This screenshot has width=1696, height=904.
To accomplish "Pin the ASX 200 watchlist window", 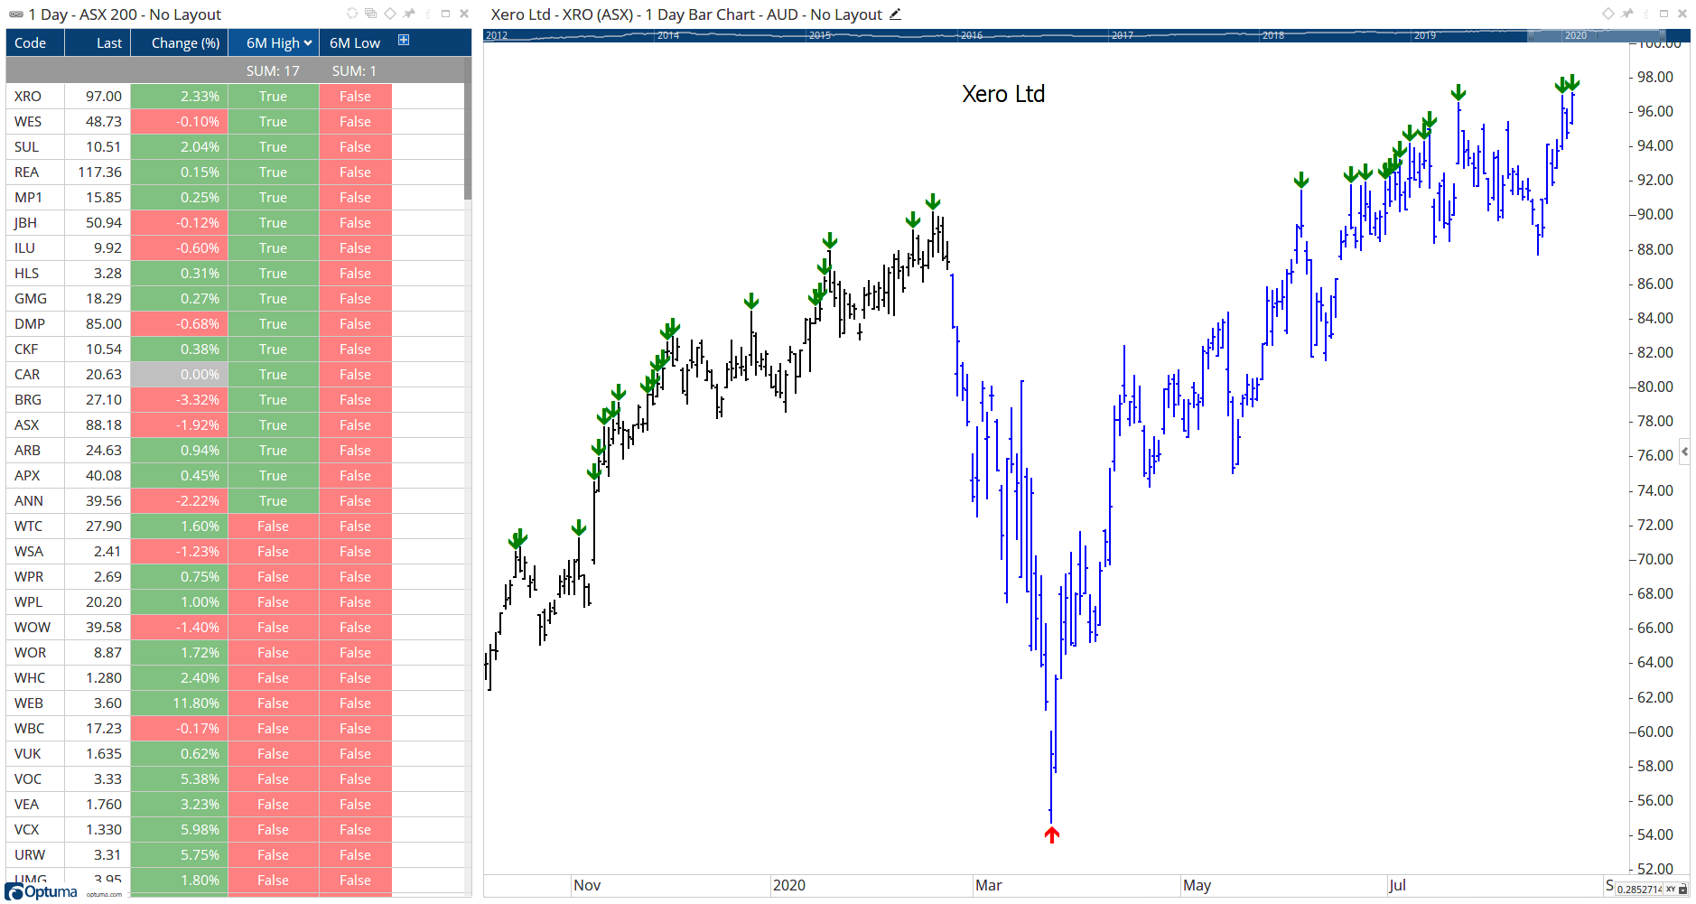I will click(x=409, y=14).
